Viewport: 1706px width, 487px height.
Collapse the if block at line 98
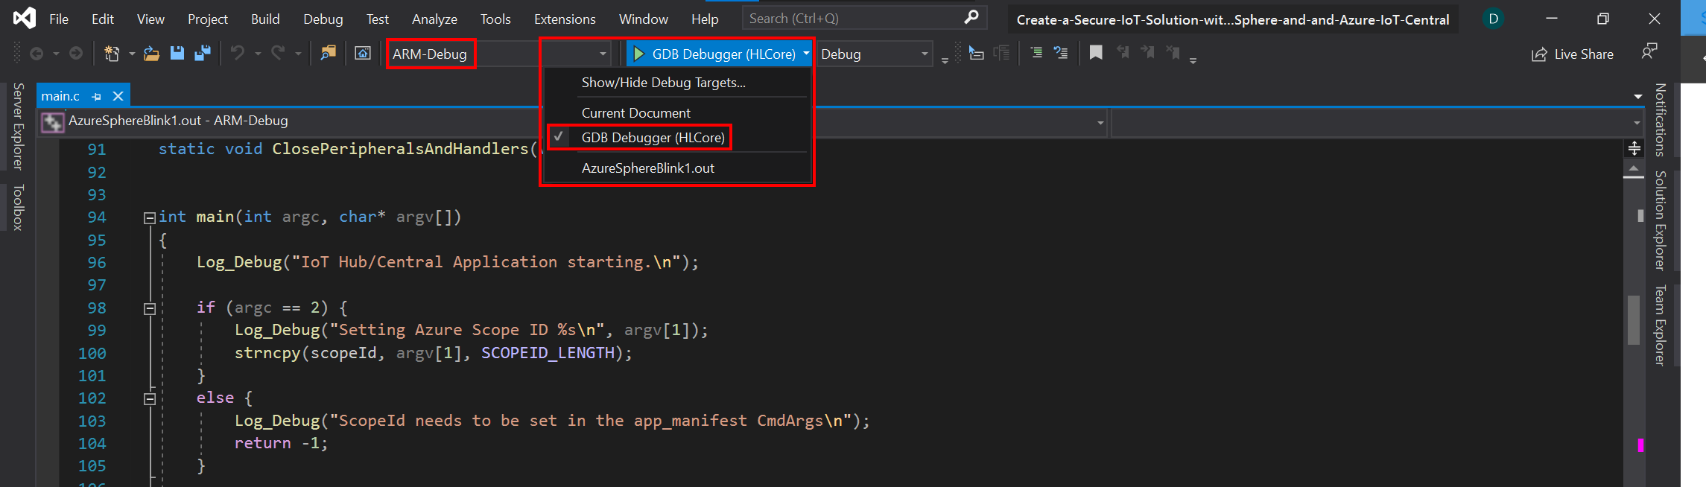point(149,309)
